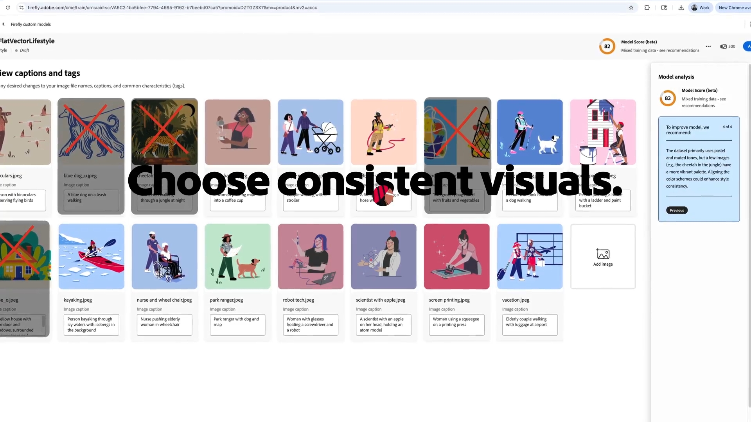Edit the kayaking.jpeg caption field
Viewport: 751px width, 422px height.
91,324
